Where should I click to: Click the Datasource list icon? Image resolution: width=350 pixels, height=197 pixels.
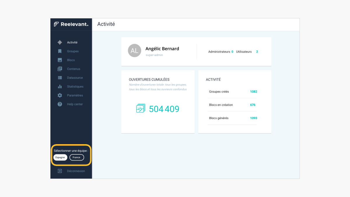click(60, 78)
